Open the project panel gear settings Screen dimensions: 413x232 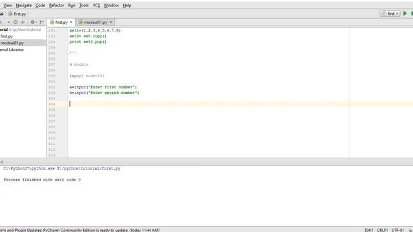click(x=33, y=23)
